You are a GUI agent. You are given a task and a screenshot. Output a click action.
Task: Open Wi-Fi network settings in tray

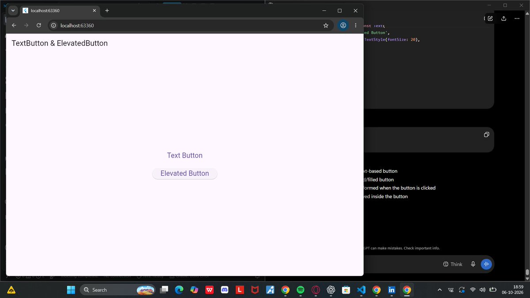coord(473,290)
